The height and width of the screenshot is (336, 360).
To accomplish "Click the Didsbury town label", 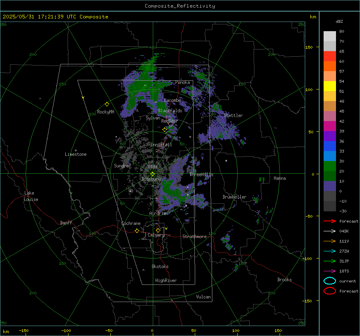I will 151,179.
